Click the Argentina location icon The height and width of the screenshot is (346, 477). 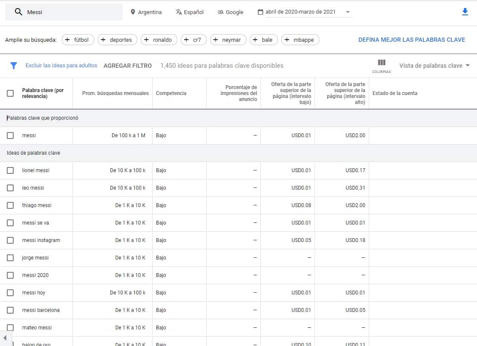click(x=133, y=12)
